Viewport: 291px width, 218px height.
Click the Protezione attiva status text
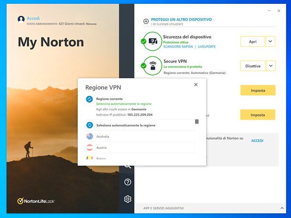point(176,42)
